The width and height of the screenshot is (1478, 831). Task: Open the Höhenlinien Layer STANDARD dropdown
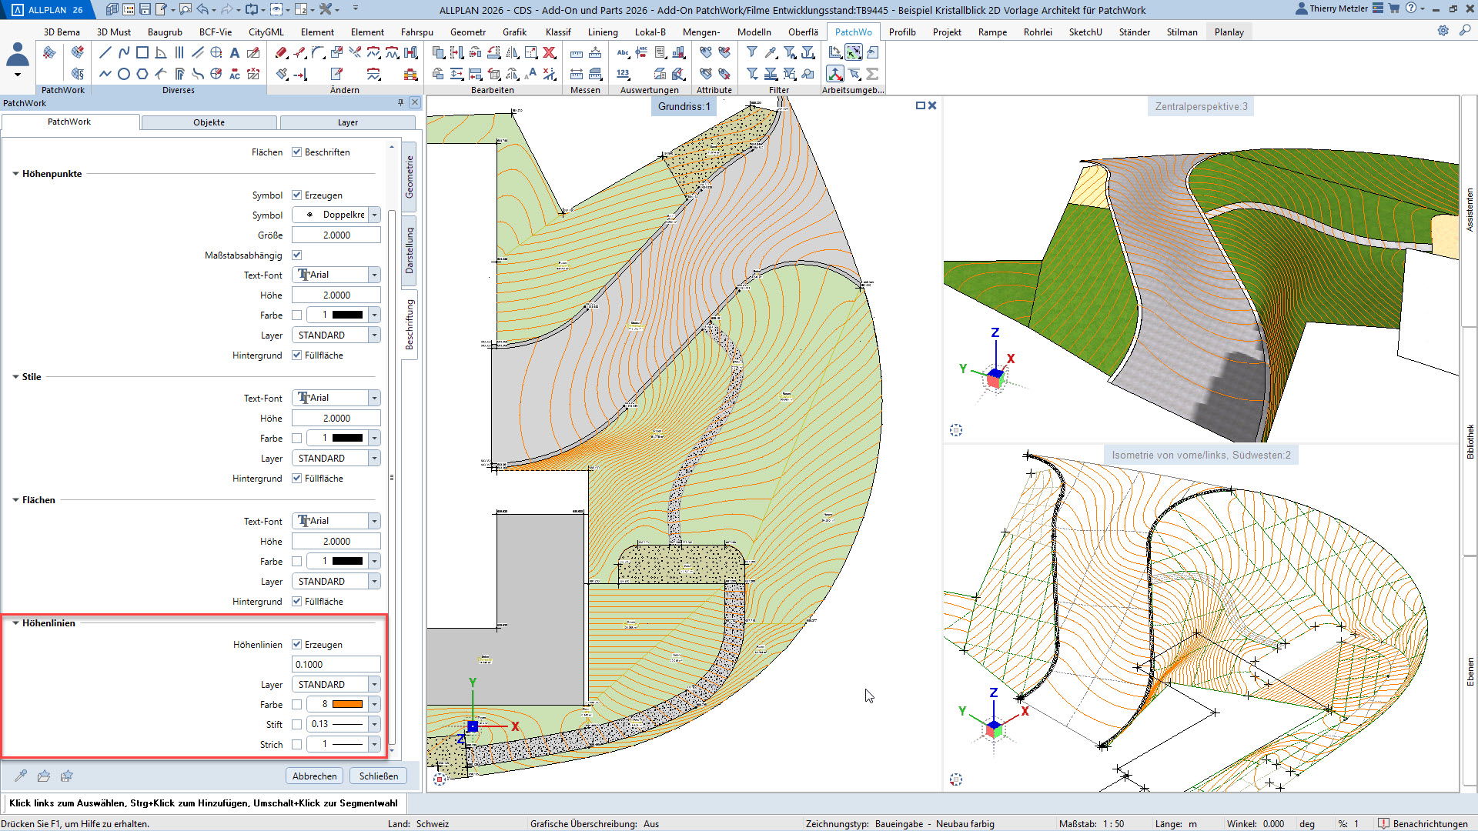[374, 685]
